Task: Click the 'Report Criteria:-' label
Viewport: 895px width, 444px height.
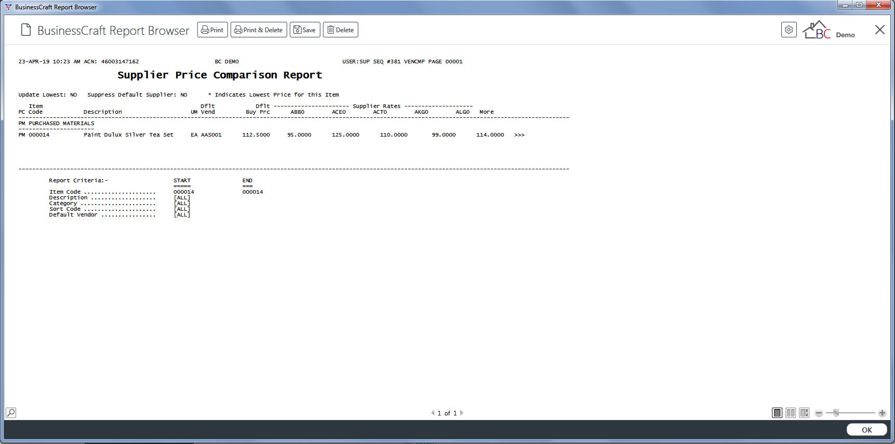Action: (x=78, y=181)
